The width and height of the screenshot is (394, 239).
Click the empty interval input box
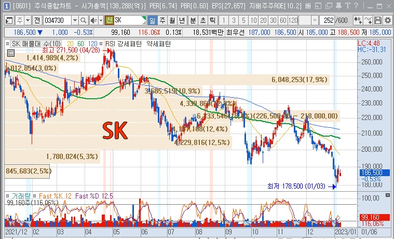pos(305,20)
